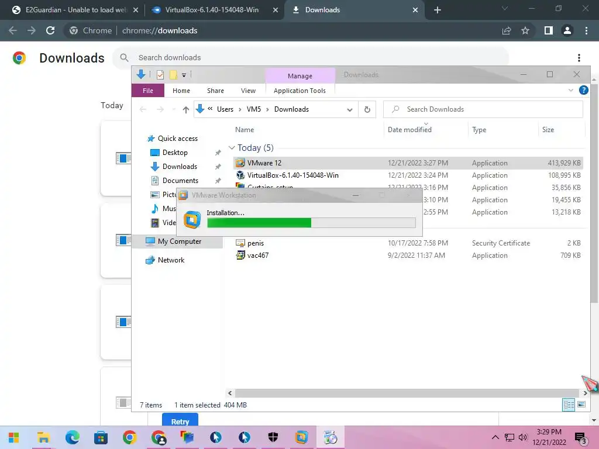
Task: Expand the address bar history dropdown
Action: 350,109
